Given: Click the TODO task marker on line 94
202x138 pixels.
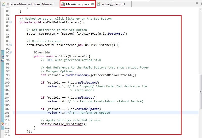Looking at the screenshot, I should (x=3, y=60).
